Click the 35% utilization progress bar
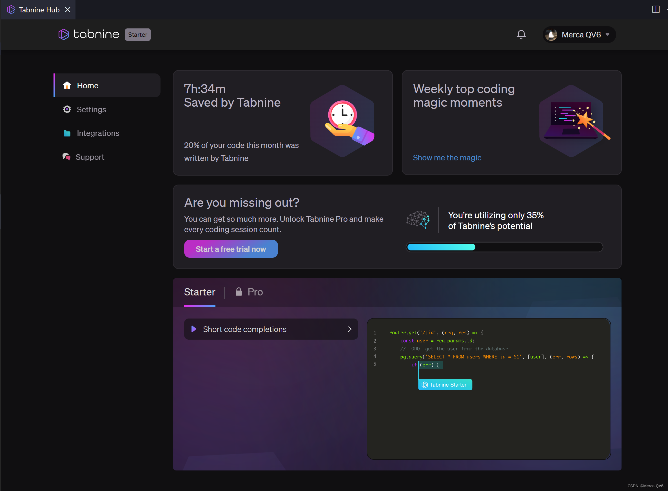This screenshot has height=491, width=668. point(504,247)
